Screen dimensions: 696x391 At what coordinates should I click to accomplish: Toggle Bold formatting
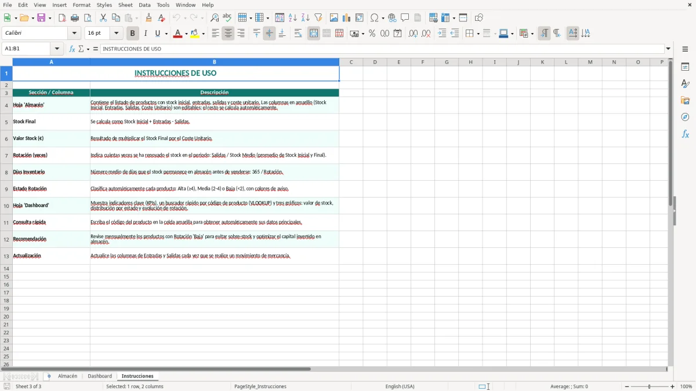(133, 34)
